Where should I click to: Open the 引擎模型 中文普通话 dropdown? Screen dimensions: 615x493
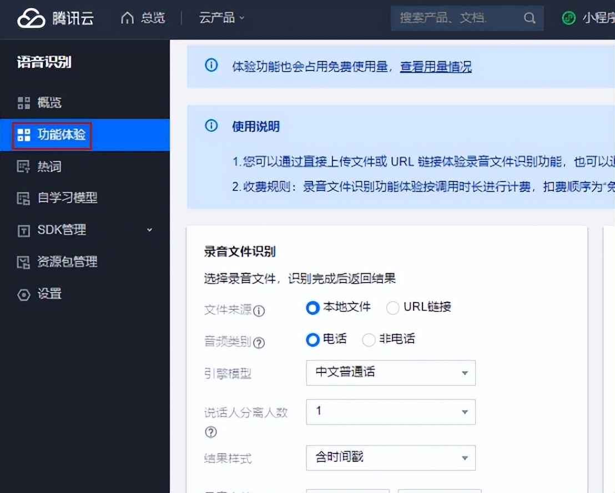(x=390, y=373)
